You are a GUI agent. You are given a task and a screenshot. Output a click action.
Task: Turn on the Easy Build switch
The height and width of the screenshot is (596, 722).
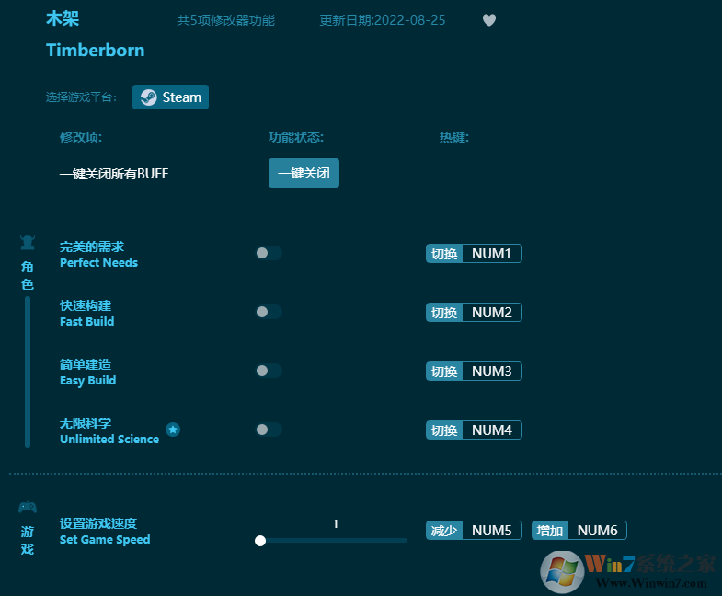[x=269, y=371]
